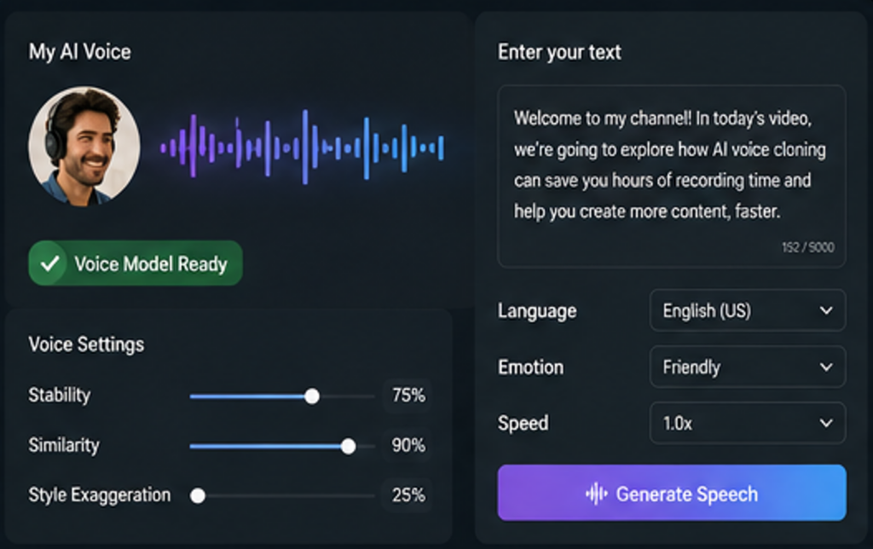Select the AI voice avatar photo
This screenshot has height=549, width=873.
[84, 146]
